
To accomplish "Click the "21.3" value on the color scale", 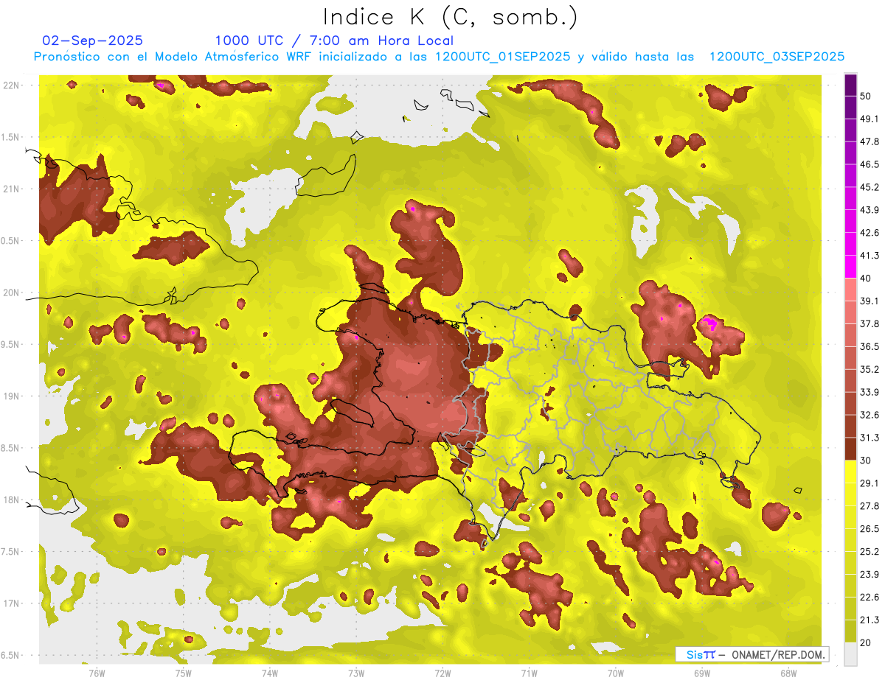I will point(870,620).
